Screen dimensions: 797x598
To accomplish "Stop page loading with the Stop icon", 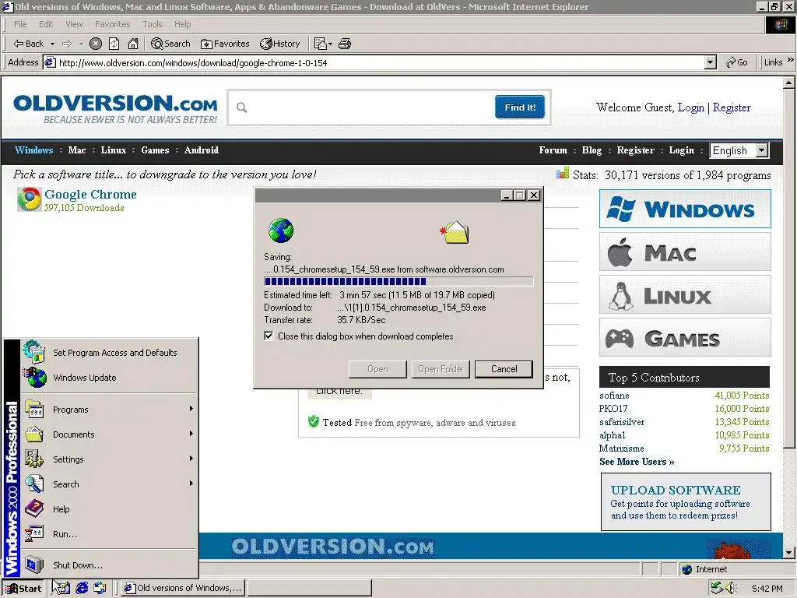I will (x=96, y=44).
